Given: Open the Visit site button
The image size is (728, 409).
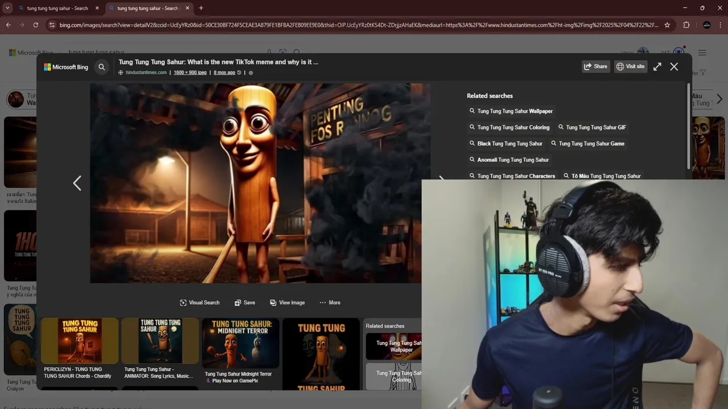Looking at the screenshot, I should click(630, 66).
